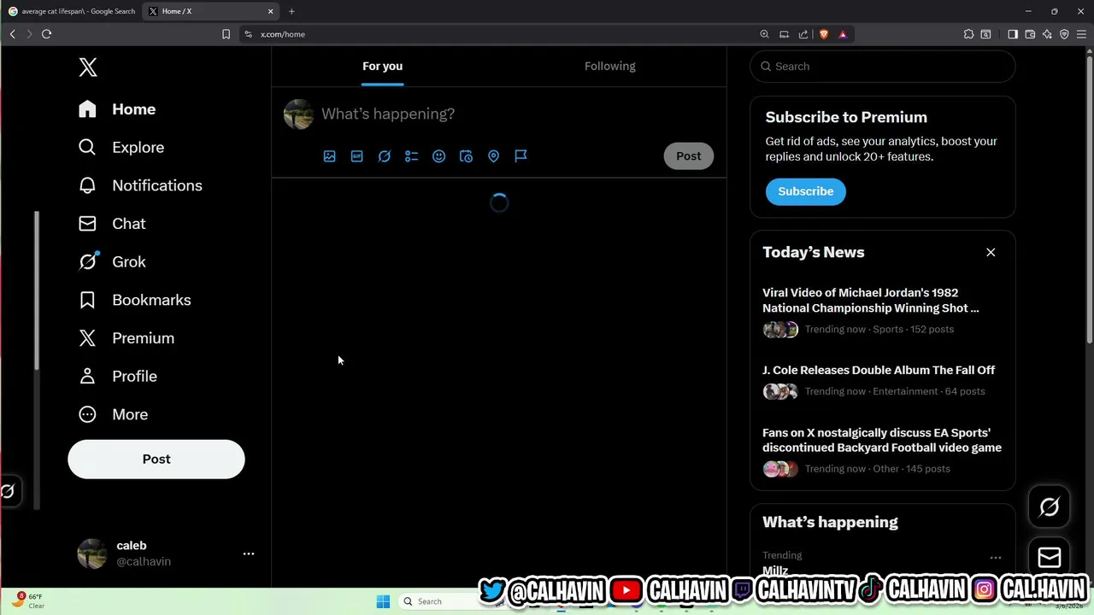Open the Windows Start menu
Screen dimensions: 1094x615
coord(383,601)
